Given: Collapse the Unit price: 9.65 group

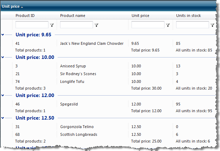Looking at the screenshot, I should pyautogui.click(x=3, y=35).
